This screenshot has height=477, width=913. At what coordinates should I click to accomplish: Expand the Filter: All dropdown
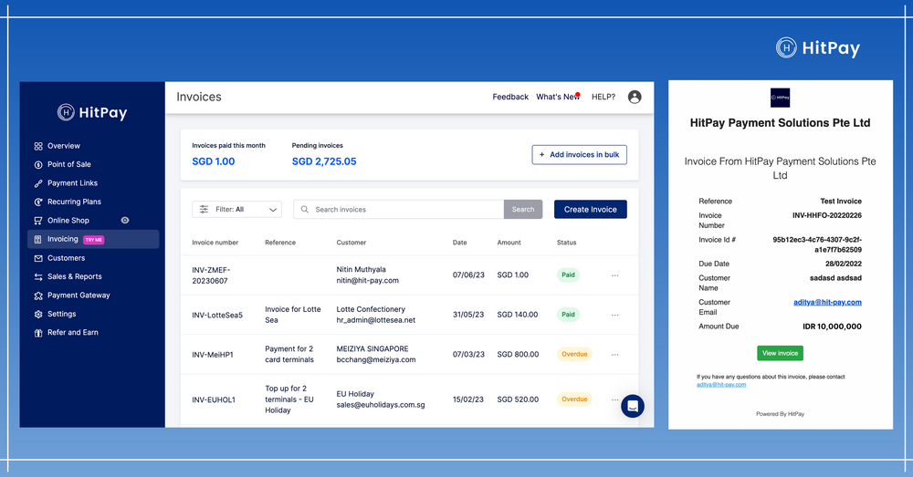pyautogui.click(x=237, y=210)
